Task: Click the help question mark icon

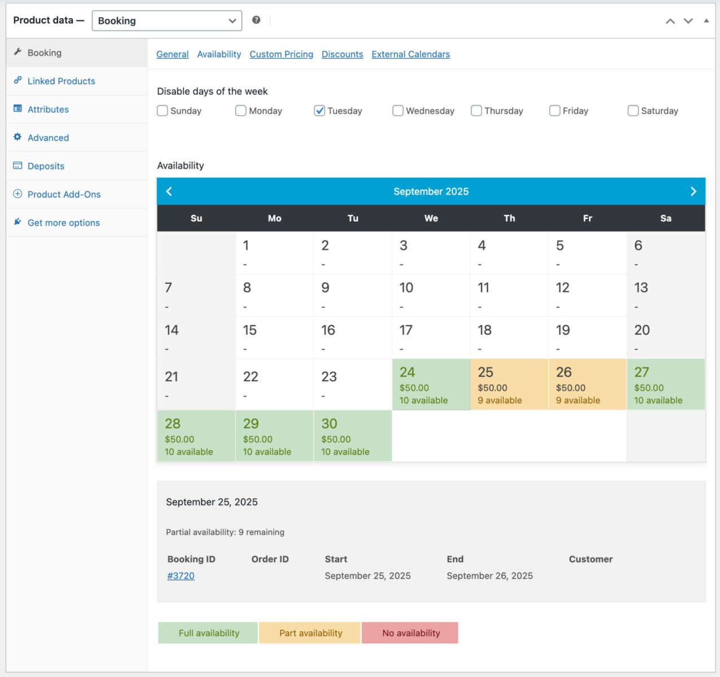Action: coord(256,20)
